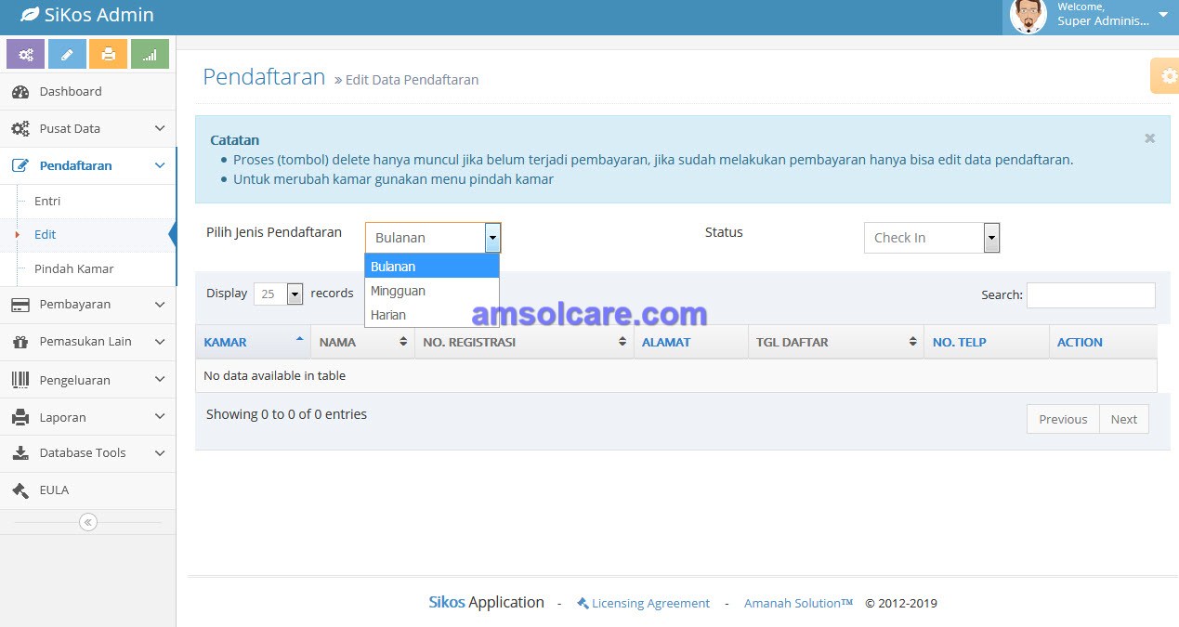This screenshot has width=1179, height=627.
Task: Click 'Showing 0 to 0 of 0 entries'
Action: [286, 414]
